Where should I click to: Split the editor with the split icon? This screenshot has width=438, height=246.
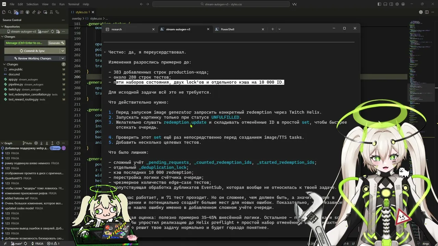coord(427,12)
